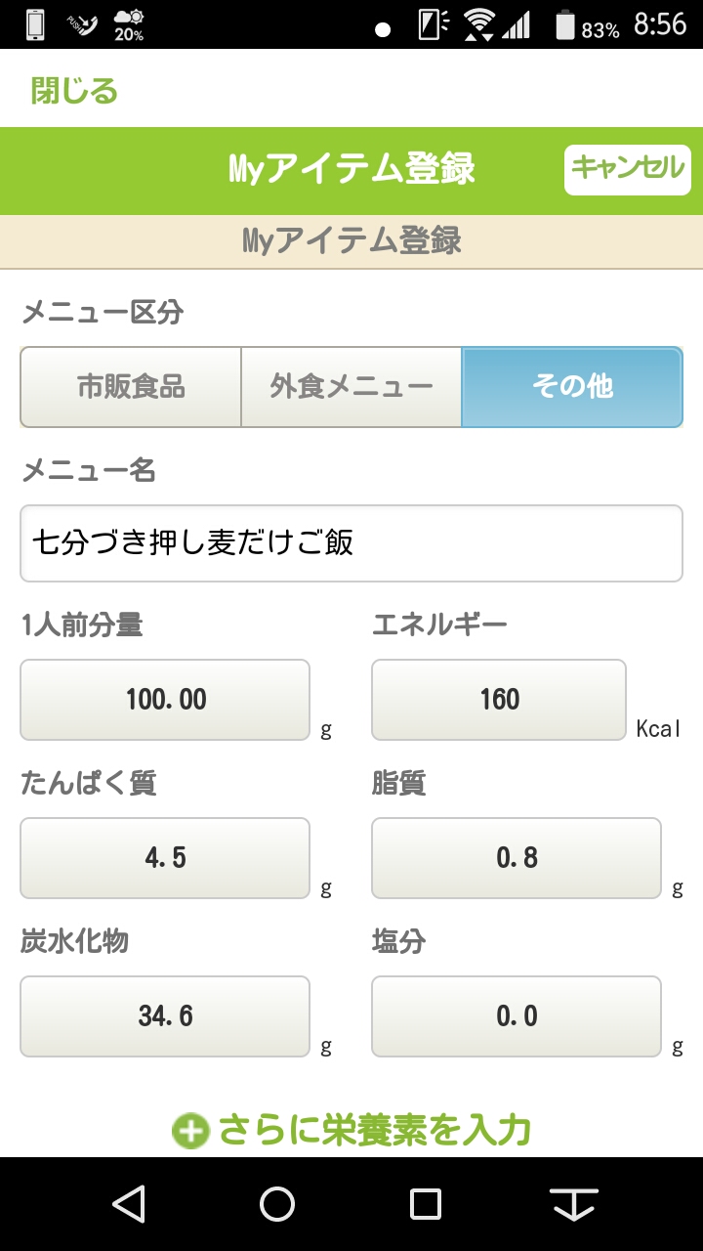
Task: Edit the 炭水化物 value 34.6
Action: (165, 1016)
